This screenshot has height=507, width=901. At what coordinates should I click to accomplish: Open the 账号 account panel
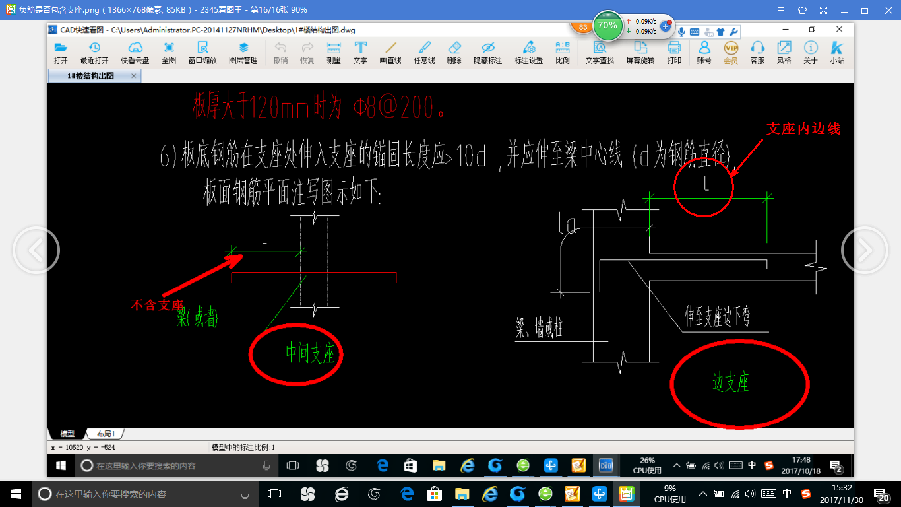[x=704, y=53]
